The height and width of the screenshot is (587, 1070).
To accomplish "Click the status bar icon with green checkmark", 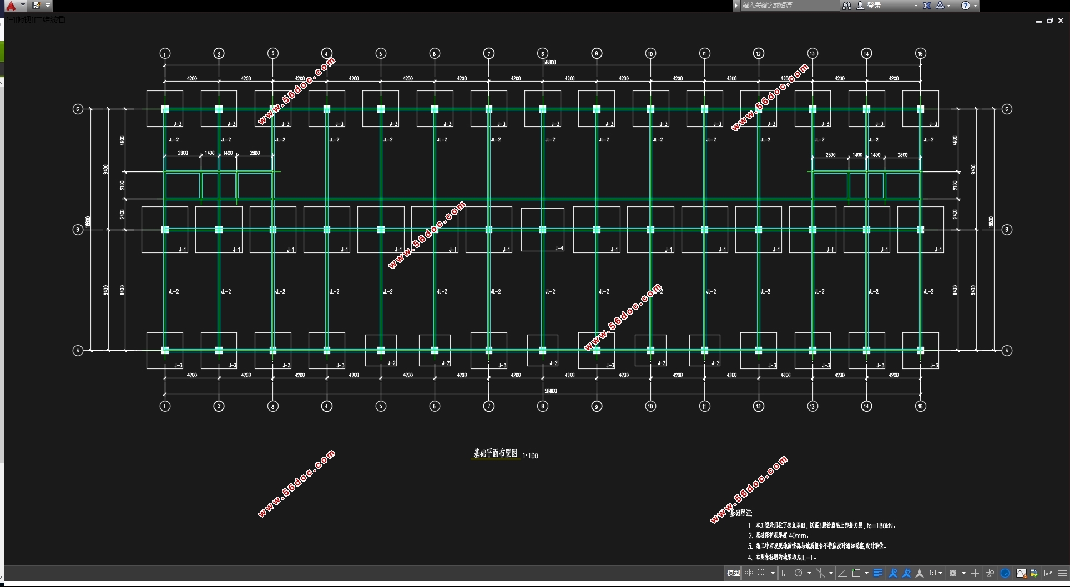I will [1034, 573].
